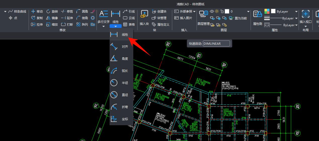This screenshot has width=319, height=141.
Task: Toggle the layer lock padlock icon
Action: 222,11
